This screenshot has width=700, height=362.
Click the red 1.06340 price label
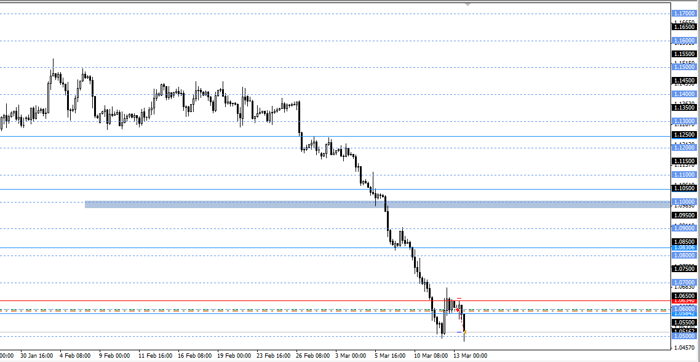point(685,301)
